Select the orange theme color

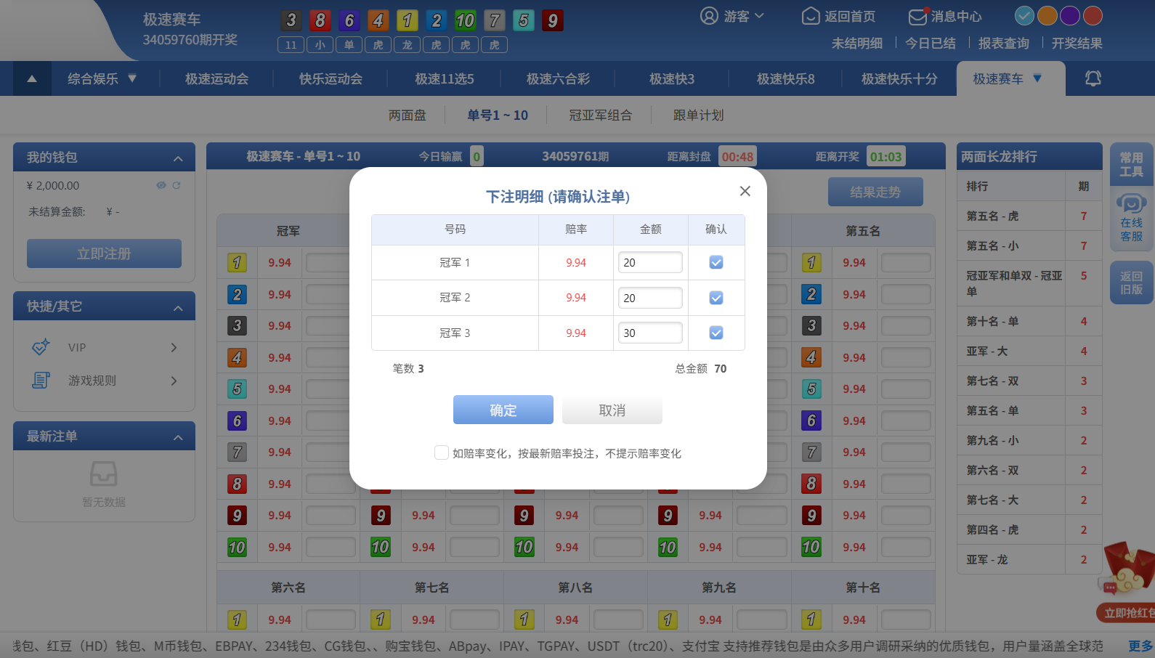tap(1047, 15)
